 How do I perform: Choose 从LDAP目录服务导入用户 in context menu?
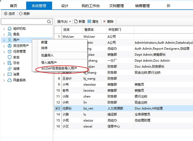[x=59, y=69]
